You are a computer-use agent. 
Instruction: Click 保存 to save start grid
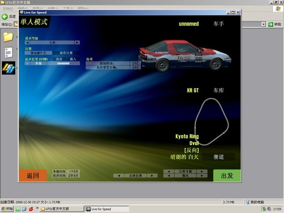click(x=59, y=59)
